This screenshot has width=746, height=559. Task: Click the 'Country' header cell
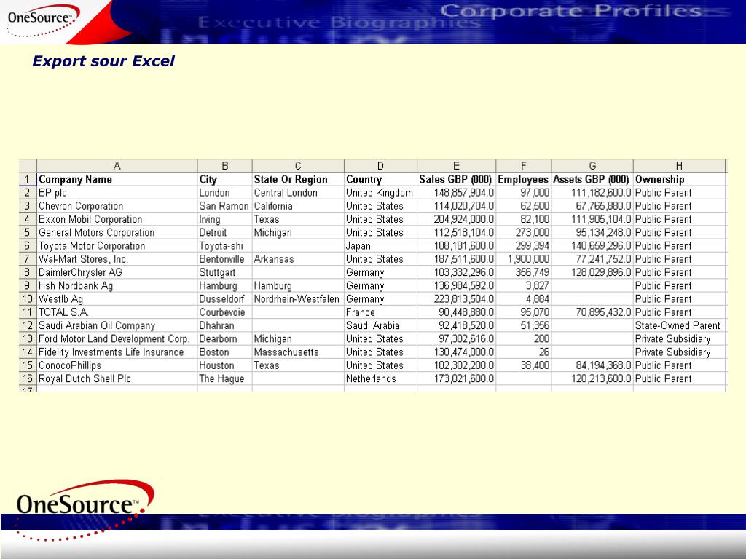click(380, 179)
